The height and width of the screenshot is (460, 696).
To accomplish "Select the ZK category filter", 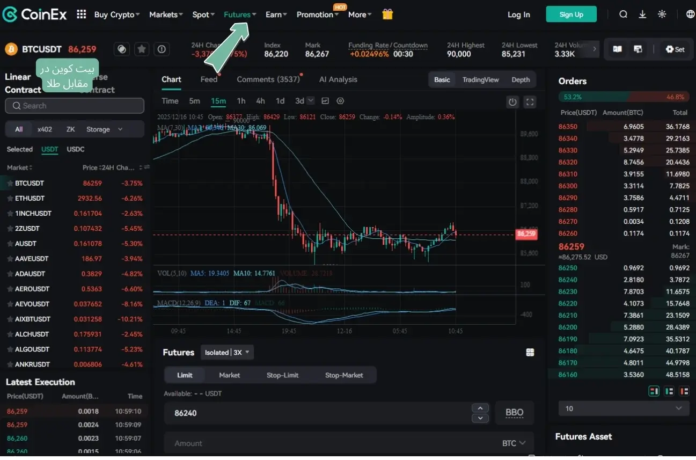I will click(70, 129).
